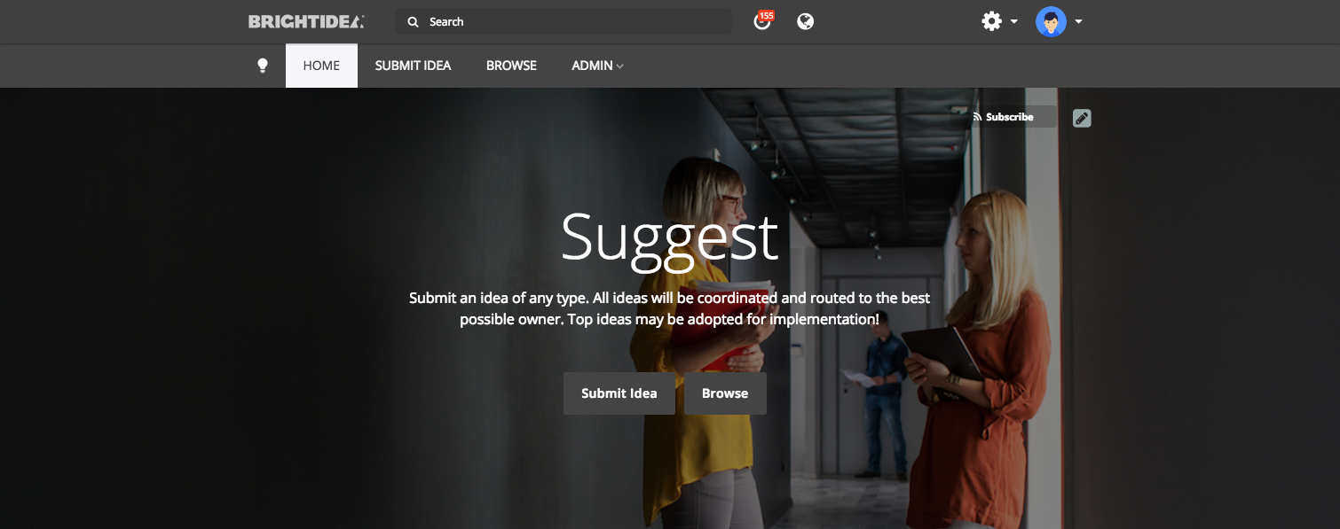Screen dimensions: 1340x529
Task: Click the Browse button on banner
Action: click(725, 393)
